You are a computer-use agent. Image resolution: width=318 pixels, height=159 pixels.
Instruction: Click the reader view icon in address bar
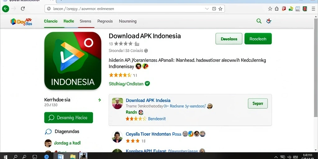pos(214,9)
